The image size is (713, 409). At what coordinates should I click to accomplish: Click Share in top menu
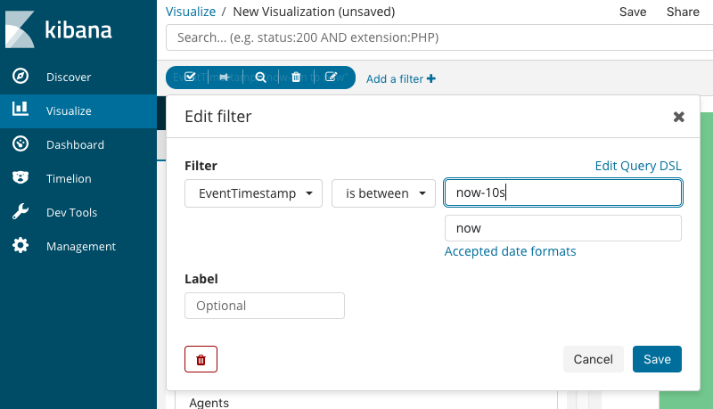click(x=683, y=12)
